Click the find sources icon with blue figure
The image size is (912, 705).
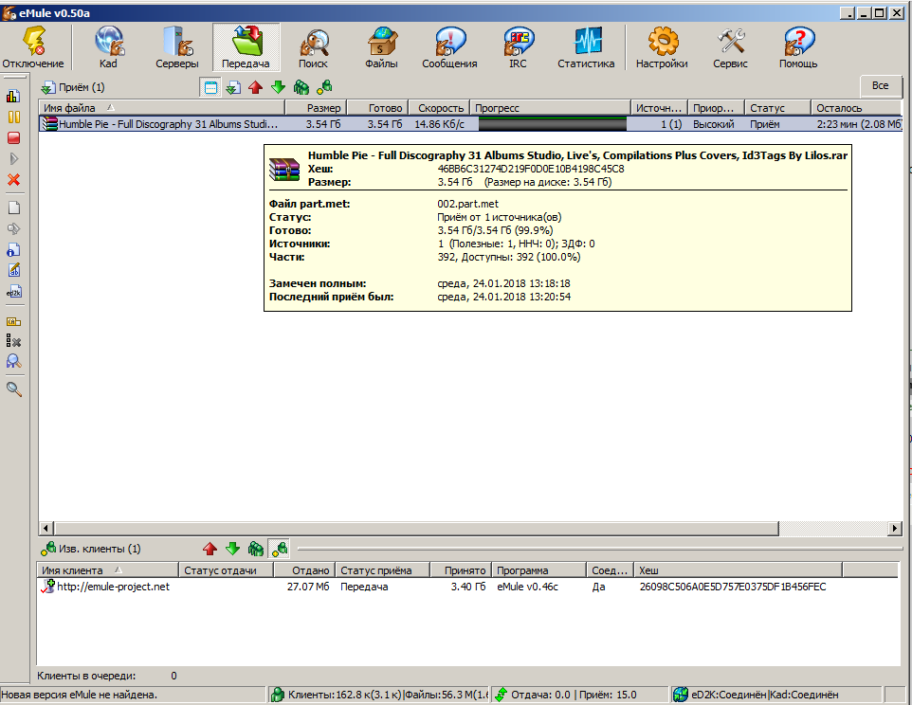(x=13, y=361)
